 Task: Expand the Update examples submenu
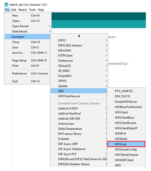[79, 86]
